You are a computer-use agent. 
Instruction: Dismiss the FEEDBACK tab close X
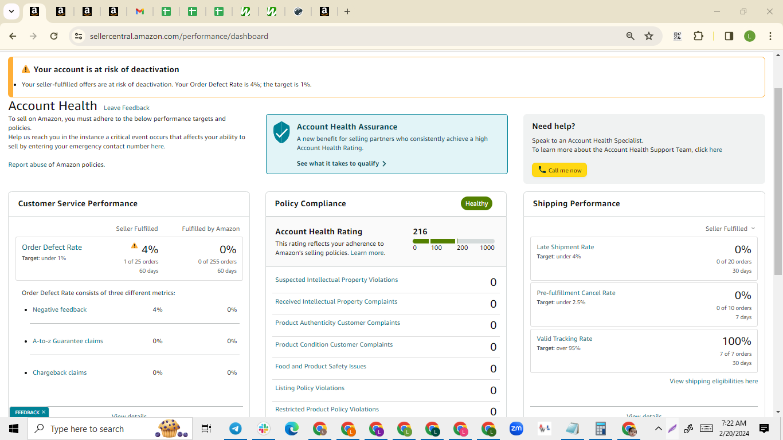pyautogui.click(x=43, y=412)
